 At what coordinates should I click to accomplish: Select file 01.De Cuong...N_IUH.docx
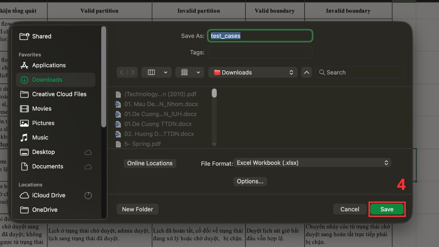pos(161,114)
